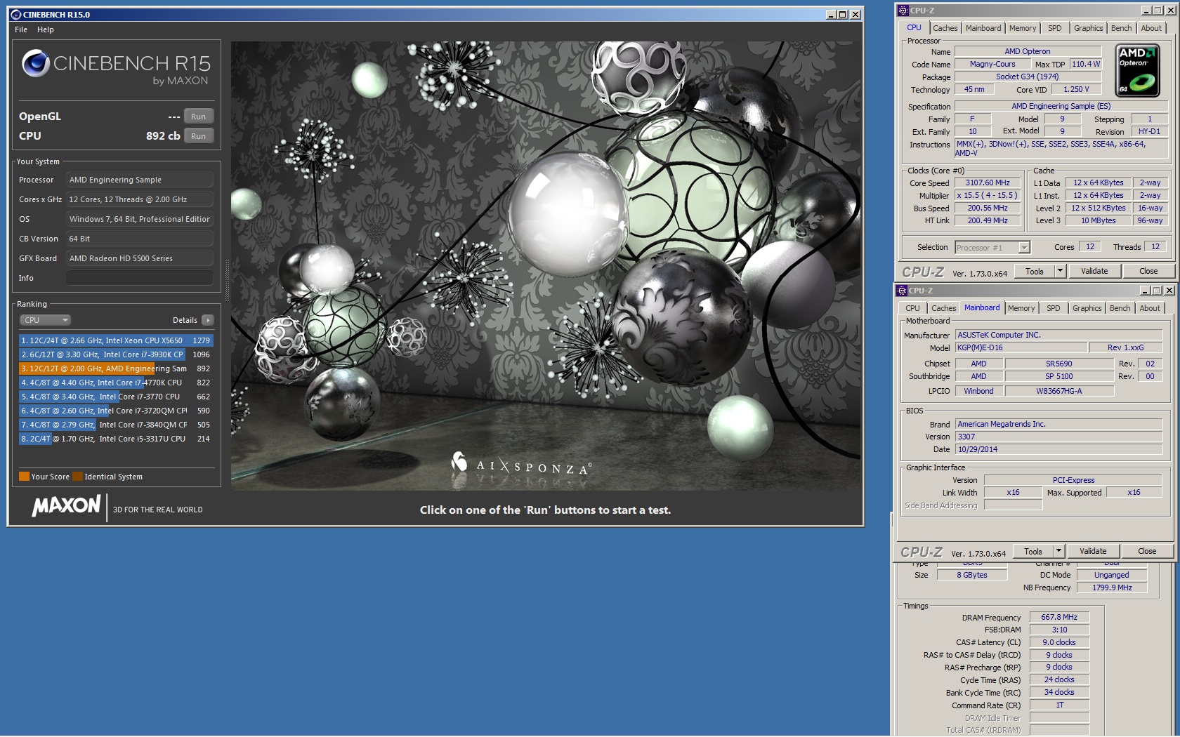Click the AIXSPONZA logo on render
1180x737 pixels.
[520, 463]
